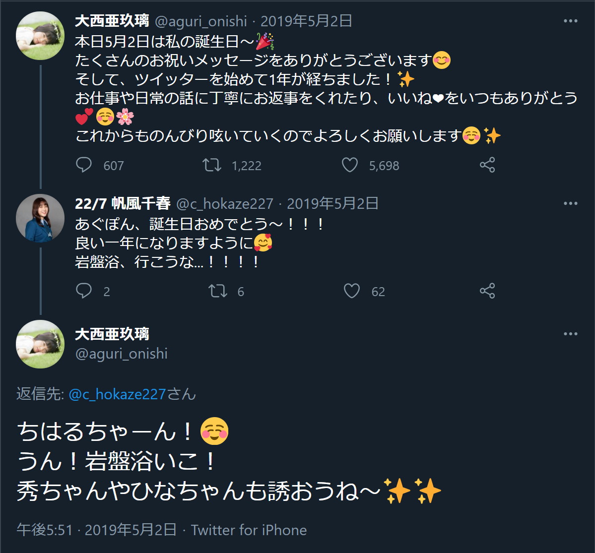The width and height of the screenshot is (595, 553).
Task: Open more options for the first tweet
Action: (x=570, y=21)
